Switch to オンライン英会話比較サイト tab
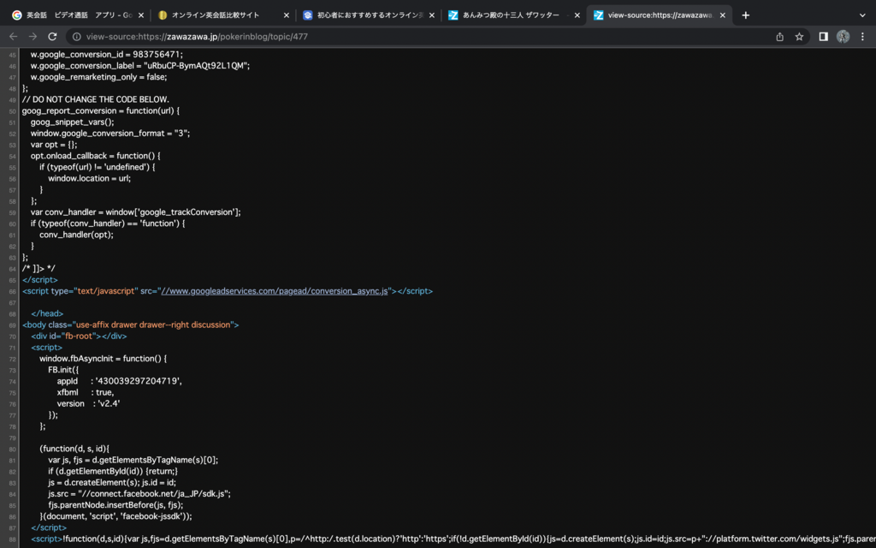The width and height of the screenshot is (876, 548). [218, 15]
